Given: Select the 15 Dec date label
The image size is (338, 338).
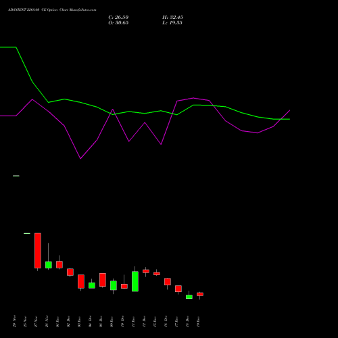Looking at the screenshot, I should pos(155,321).
